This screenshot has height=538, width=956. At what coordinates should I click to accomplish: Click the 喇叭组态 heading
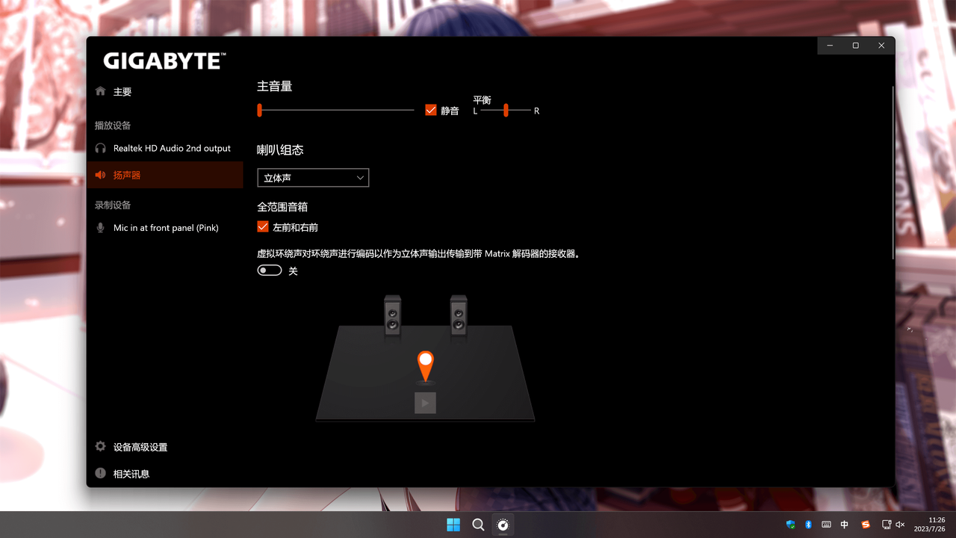click(280, 149)
